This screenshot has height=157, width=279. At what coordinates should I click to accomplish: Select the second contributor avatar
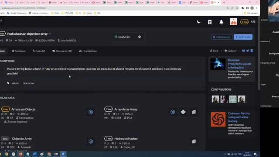click(224, 99)
